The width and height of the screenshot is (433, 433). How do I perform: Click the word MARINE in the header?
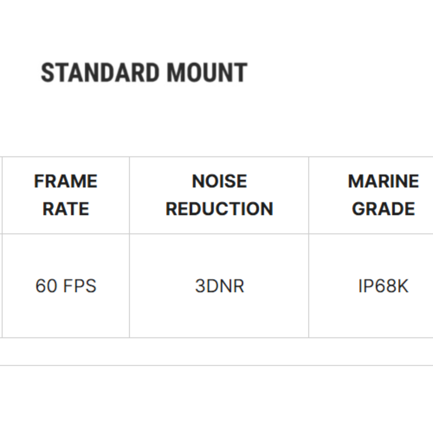pyautogui.click(x=383, y=181)
